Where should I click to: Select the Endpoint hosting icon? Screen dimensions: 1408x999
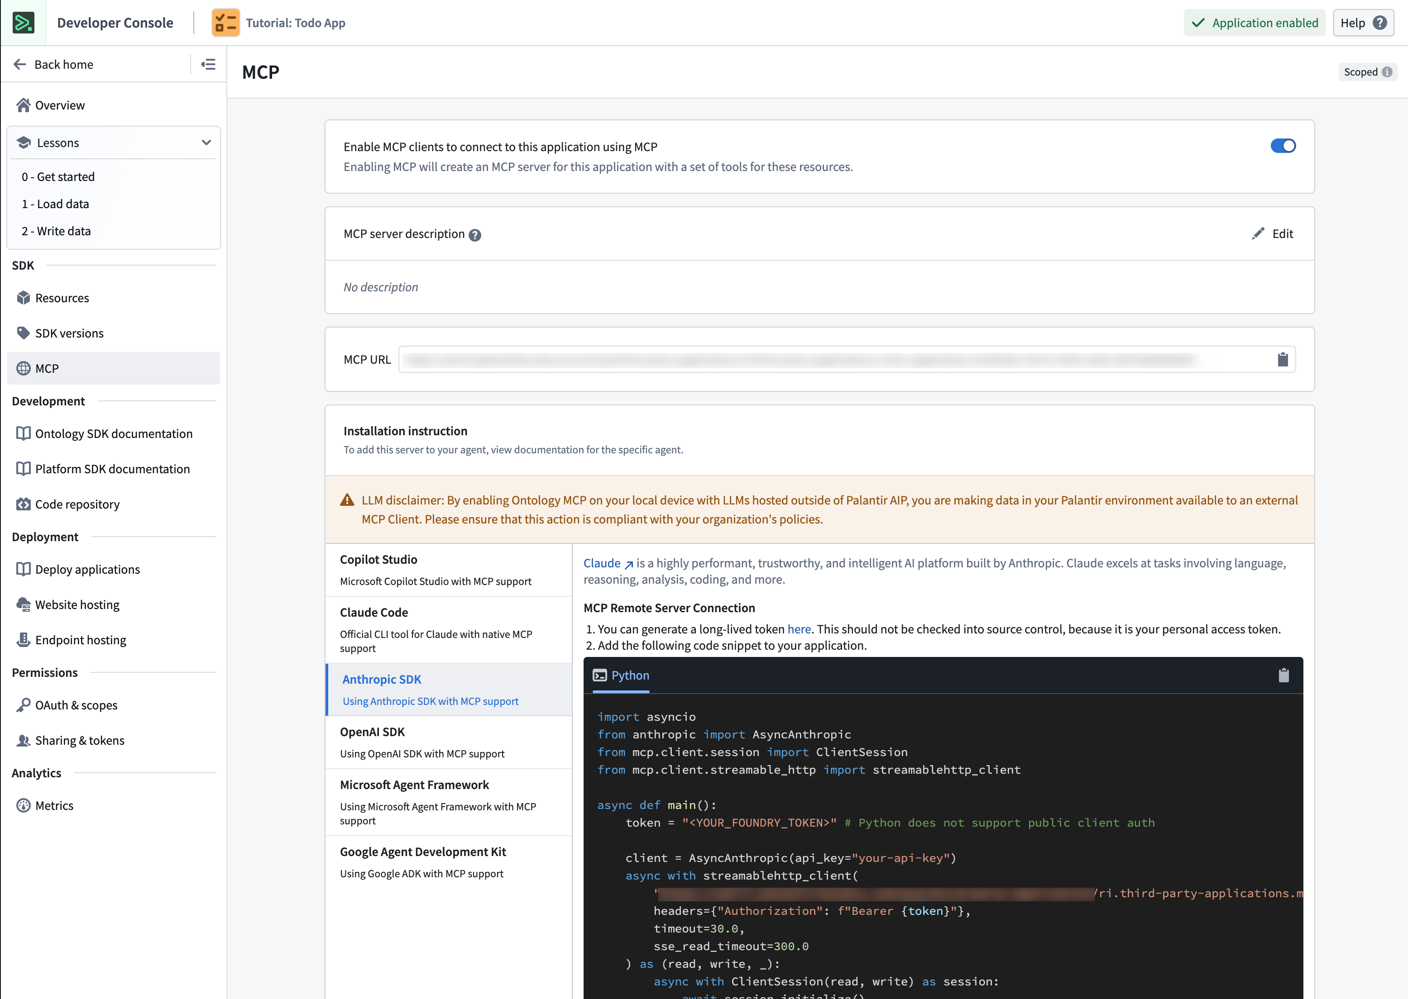click(24, 640)
